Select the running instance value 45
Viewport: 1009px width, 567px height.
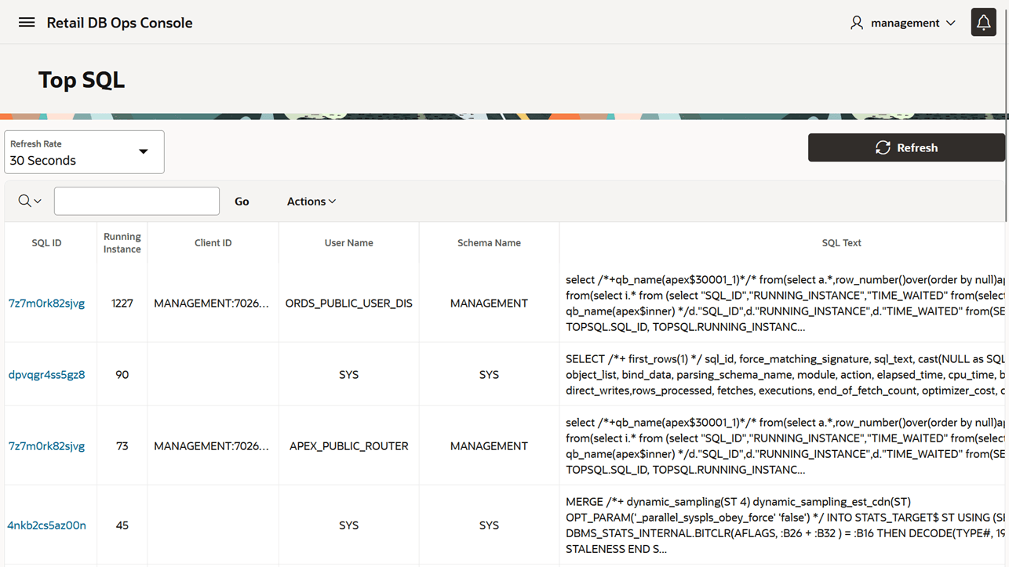point(122,525)
